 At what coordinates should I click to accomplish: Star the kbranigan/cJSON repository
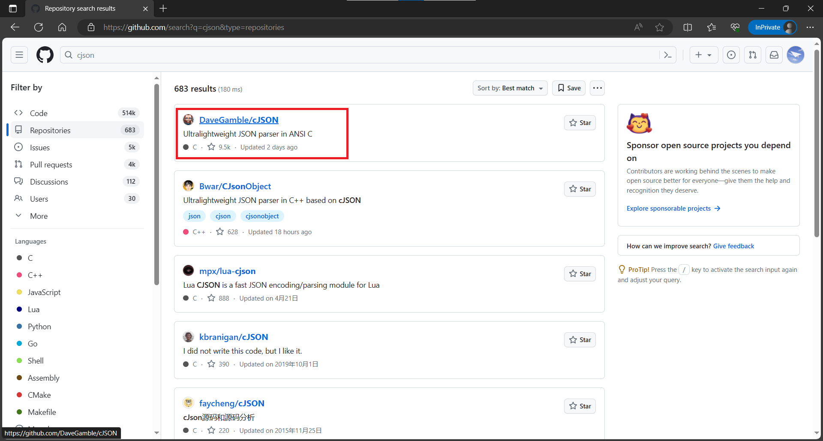click(580, 340)
